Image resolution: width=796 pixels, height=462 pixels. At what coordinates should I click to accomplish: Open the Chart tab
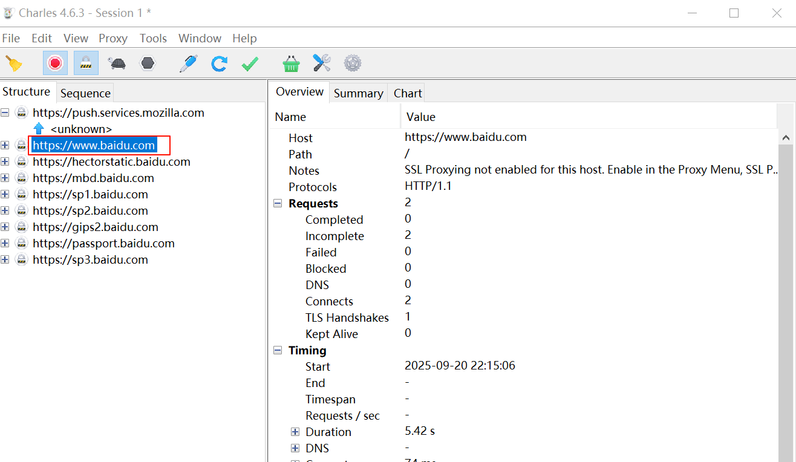pos(408,93)
